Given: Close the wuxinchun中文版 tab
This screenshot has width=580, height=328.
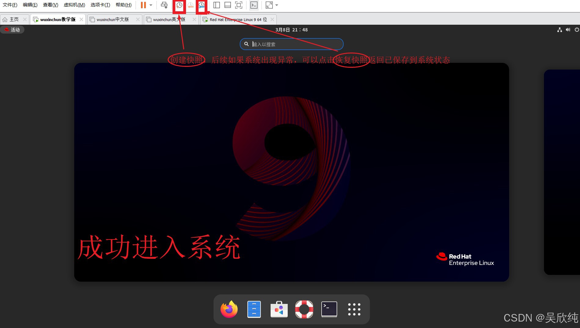Looking at the screenshot, I should (138, 20).
